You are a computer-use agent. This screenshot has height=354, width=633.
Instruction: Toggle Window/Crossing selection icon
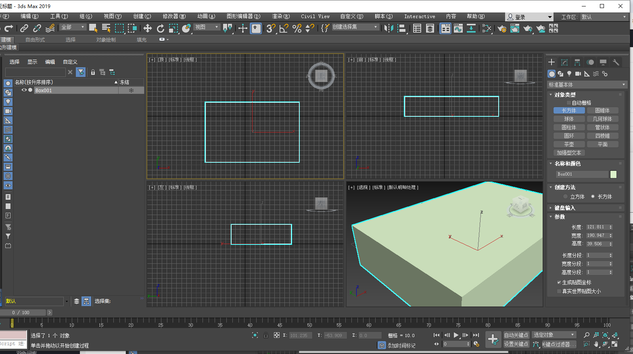point(132,28)
